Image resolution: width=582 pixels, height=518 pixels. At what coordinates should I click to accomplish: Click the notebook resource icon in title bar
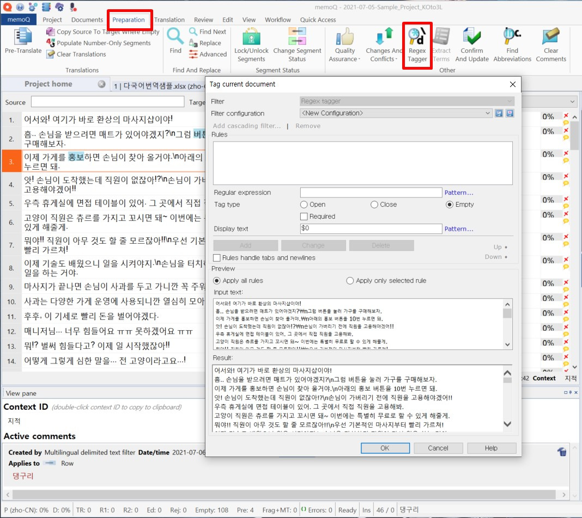pos(46,7)
